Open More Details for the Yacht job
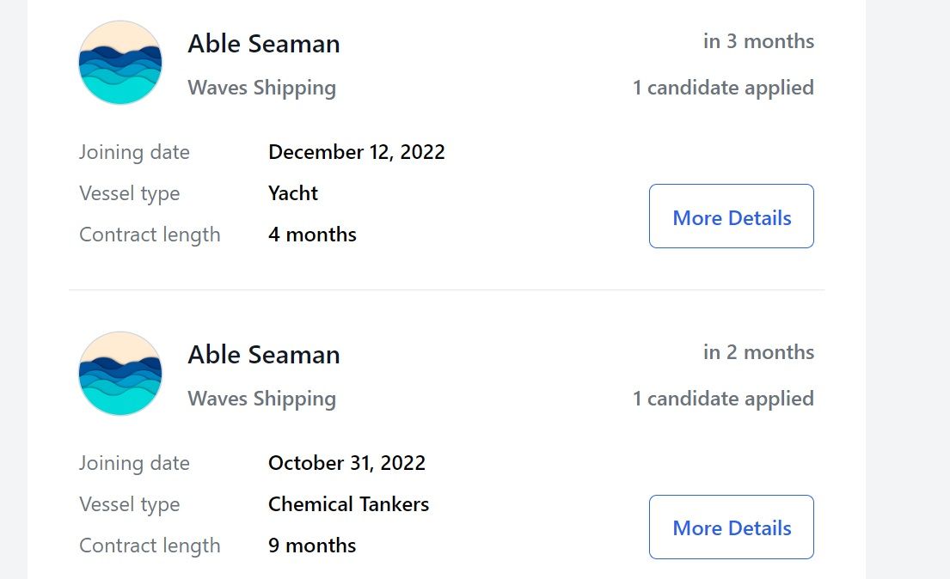The height and width of the screenshot is (579, 950). (732, 216)
